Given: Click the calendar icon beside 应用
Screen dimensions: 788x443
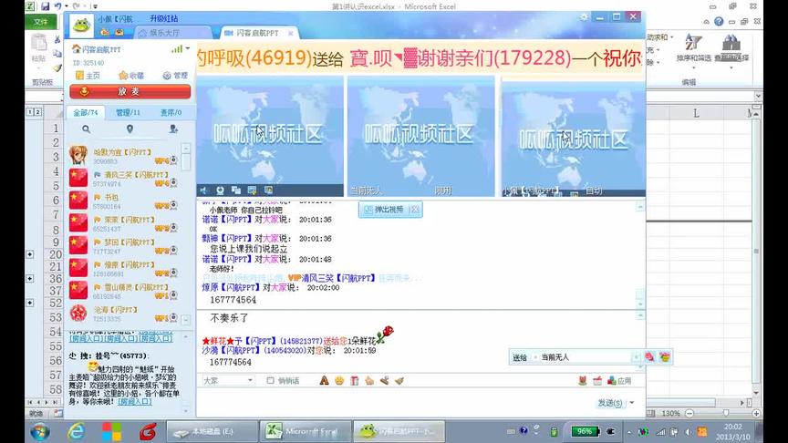Looking at the screenshot, I should pos(597,381).
